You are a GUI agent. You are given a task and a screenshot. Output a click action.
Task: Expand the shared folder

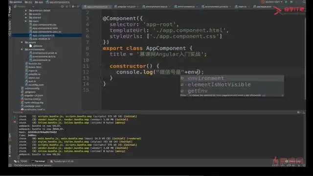click(26, 18)
